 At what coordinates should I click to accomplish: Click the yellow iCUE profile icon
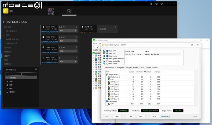coord(6,11)
